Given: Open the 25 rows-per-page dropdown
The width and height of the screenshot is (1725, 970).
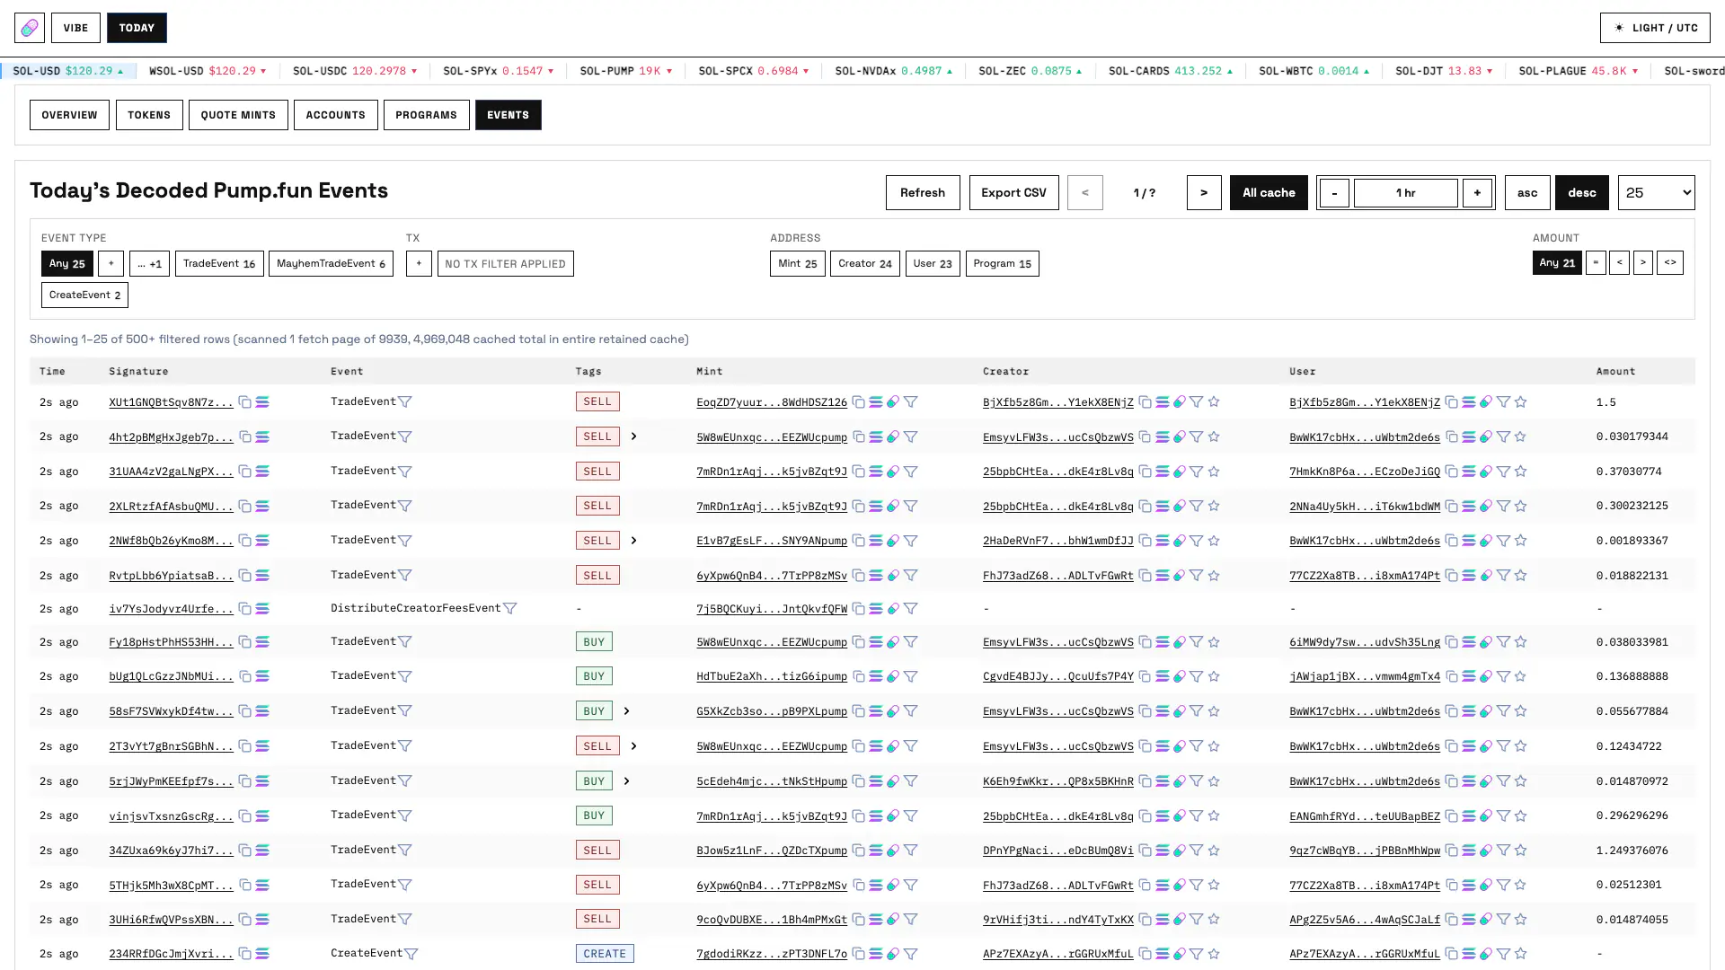Looking at the screenshot, I should 1657,192.
